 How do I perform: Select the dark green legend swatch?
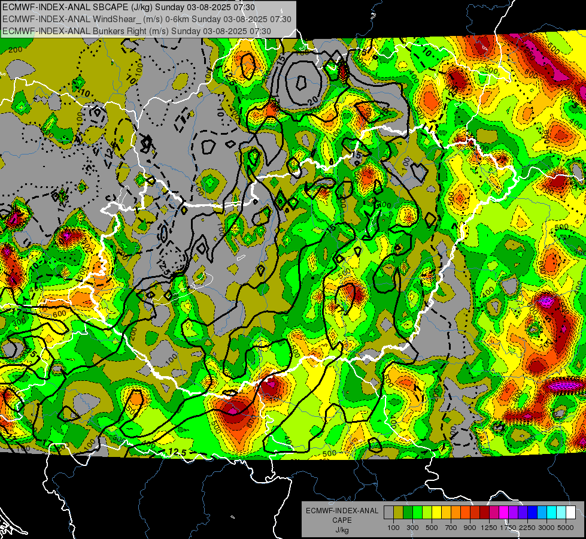click(x=408, y=513)
